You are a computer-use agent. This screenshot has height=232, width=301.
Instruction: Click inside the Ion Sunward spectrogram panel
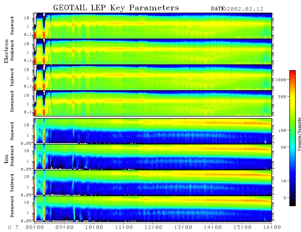153,131
